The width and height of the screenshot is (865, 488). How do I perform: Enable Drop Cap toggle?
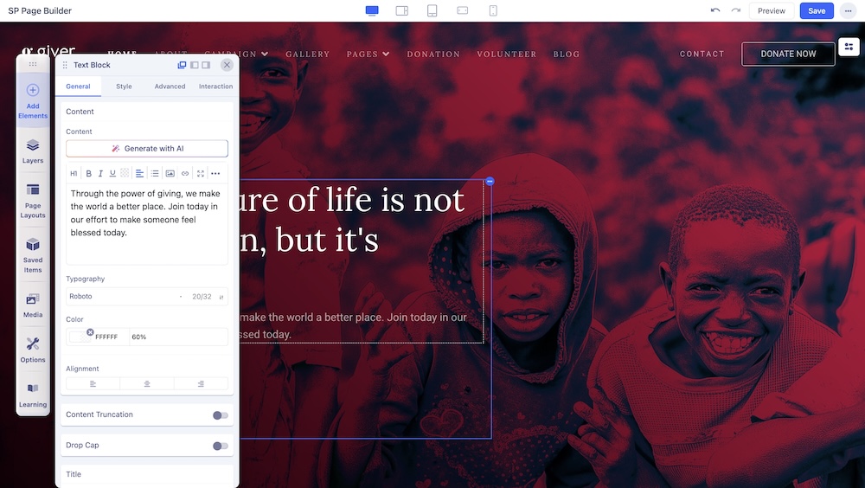(220, 446)
